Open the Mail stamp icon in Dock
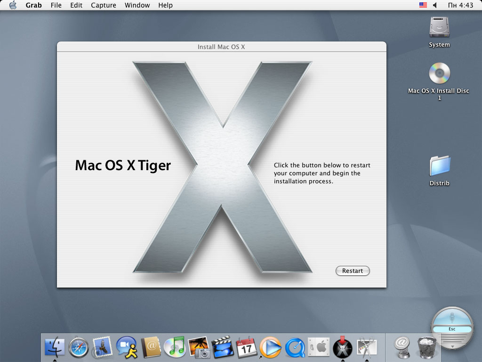The image size is (482, 362). pyautogui.click(x=102, y=347)
